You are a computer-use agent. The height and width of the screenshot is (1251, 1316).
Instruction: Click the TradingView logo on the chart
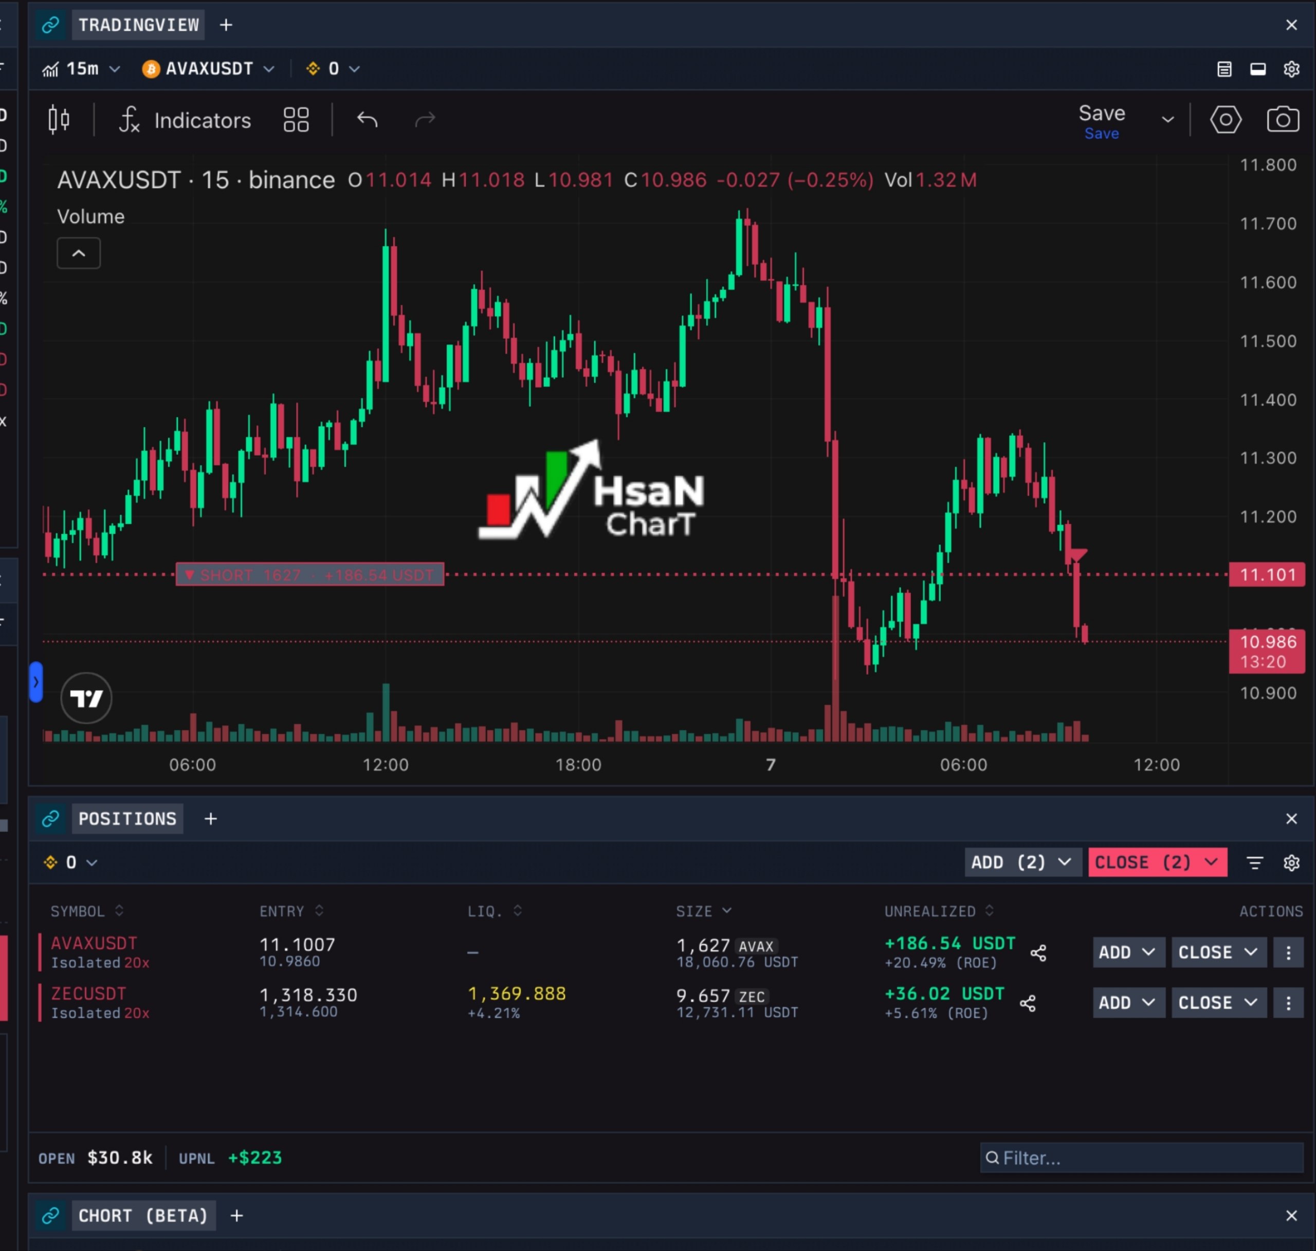[x=86, y=698]
